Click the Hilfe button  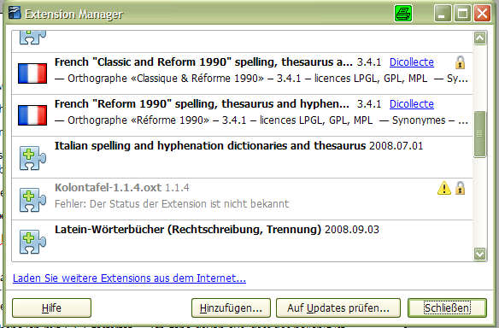tap(51, 308)
